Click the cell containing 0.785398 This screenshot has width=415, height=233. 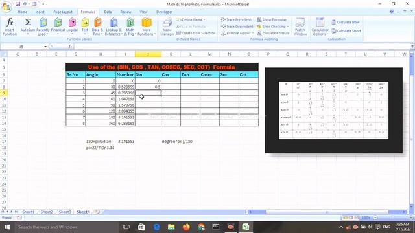pyautogui.click(x=125, y=93)
